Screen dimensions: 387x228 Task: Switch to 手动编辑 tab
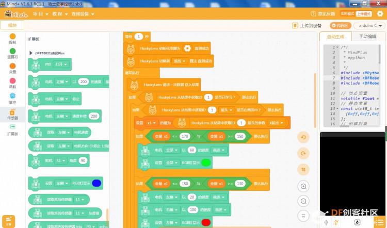pos(367,37)
